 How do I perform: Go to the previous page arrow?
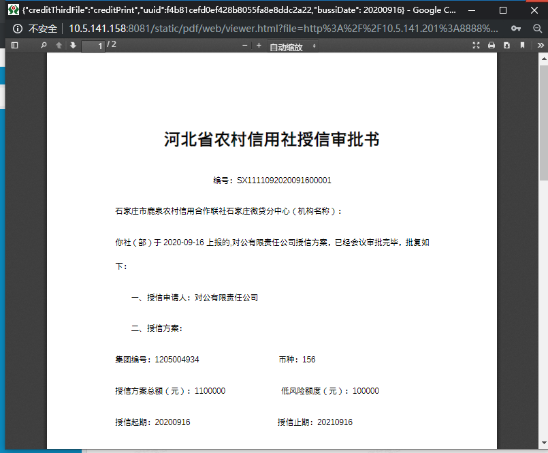[60, 45]
